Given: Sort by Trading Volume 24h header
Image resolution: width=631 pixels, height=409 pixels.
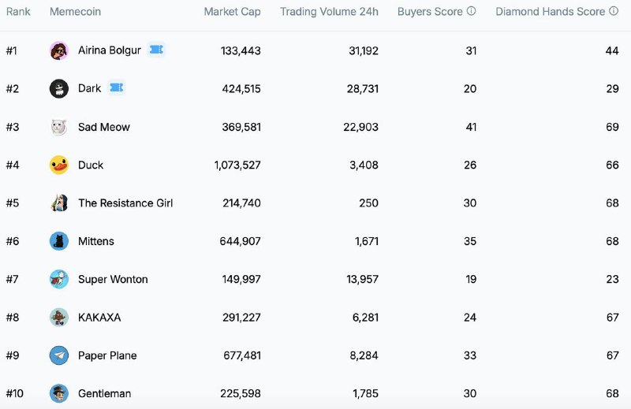Looking at the screenshot, I should [x=329, y=12].
